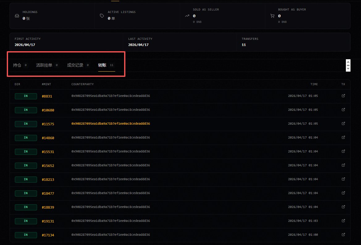Open mint #19131 link
Screen dimensions: 361x245
pyautogui.click(x=48, y=221)
